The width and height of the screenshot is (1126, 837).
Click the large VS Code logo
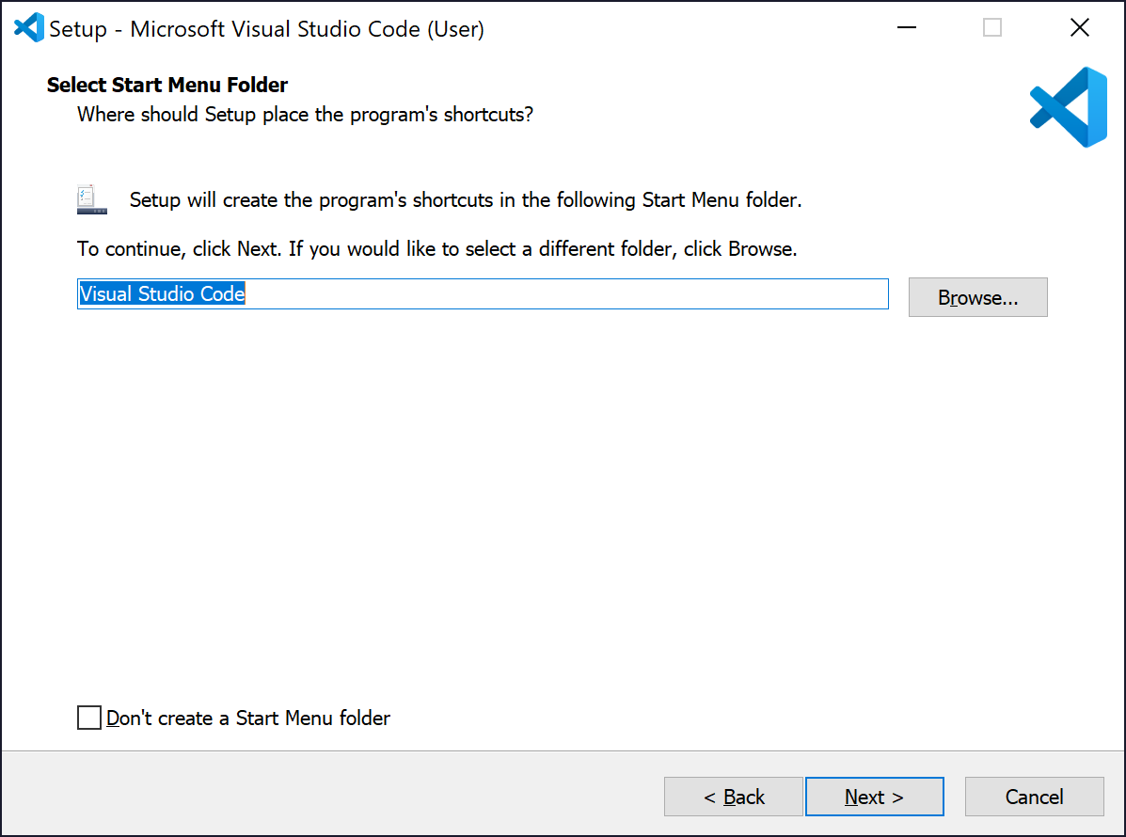(x=1069, y=107)
